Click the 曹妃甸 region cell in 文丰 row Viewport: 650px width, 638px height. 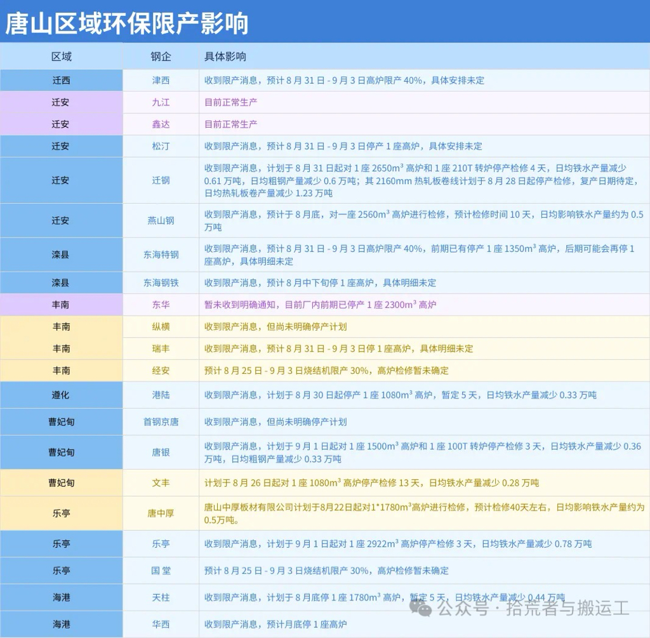[x=62, y=483]
